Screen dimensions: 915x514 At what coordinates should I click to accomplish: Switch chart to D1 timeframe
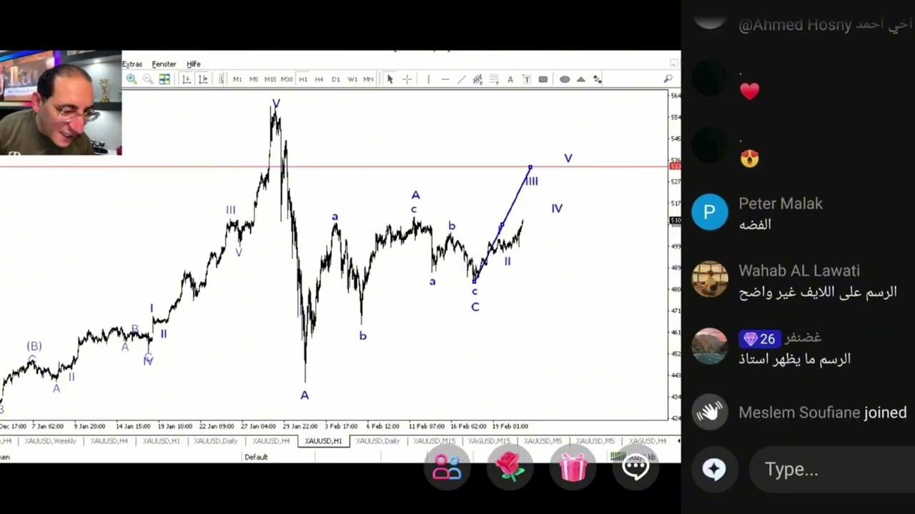336,79
